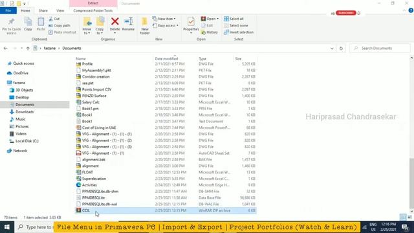This screenshot has height=233, width=414.
Task: Click the Paste ribbon icon
Action: coord(41,24)
